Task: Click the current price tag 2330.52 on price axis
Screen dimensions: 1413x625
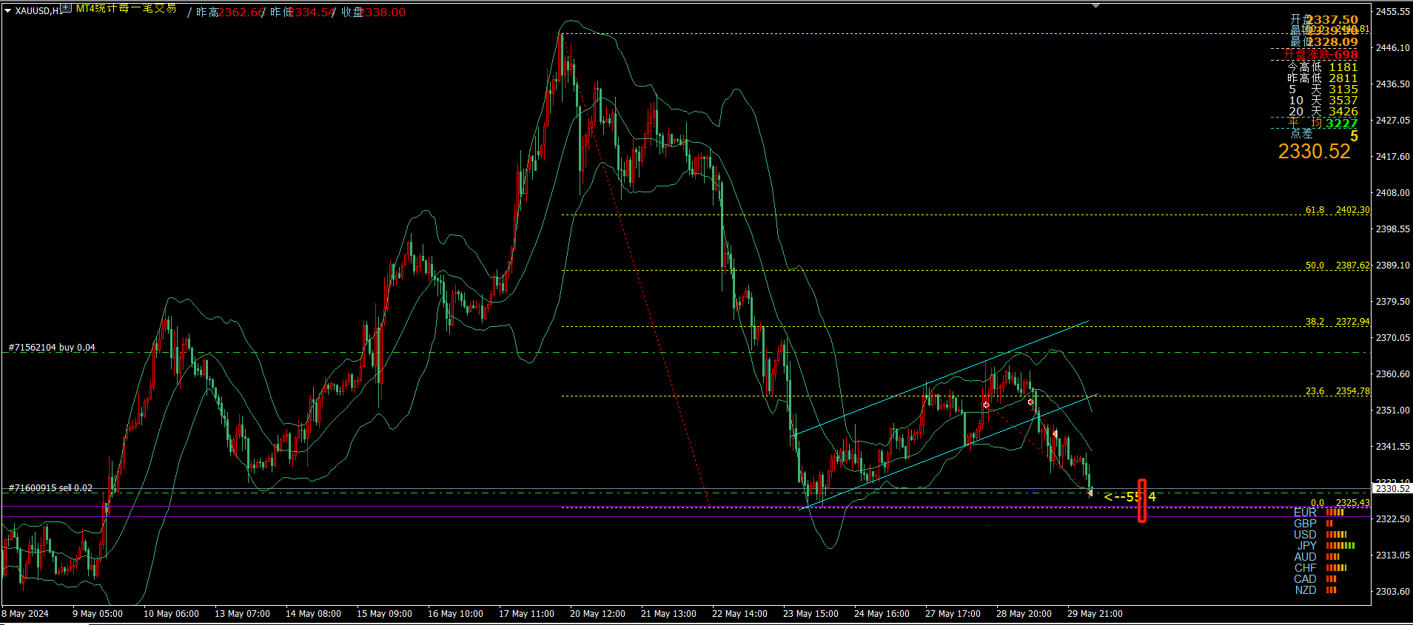Action: [1392, 488]
